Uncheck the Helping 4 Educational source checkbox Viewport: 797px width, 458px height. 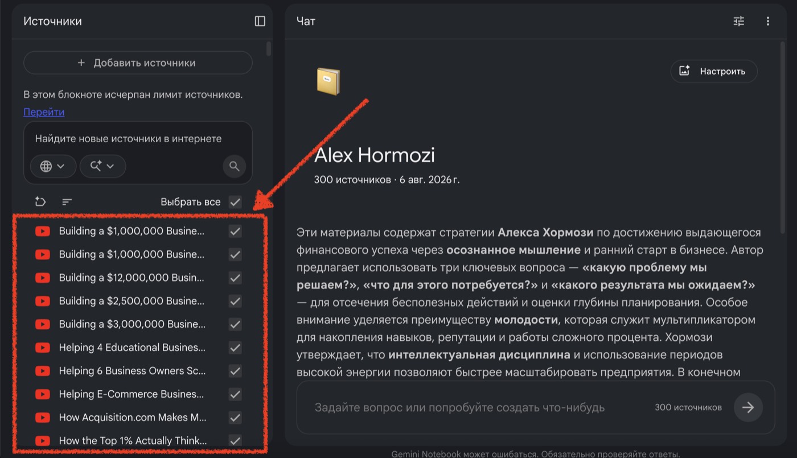[235, 348]
